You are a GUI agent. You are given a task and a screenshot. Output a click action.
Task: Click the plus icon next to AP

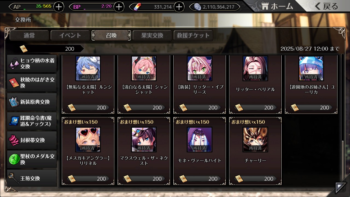(x=59, y=7)
